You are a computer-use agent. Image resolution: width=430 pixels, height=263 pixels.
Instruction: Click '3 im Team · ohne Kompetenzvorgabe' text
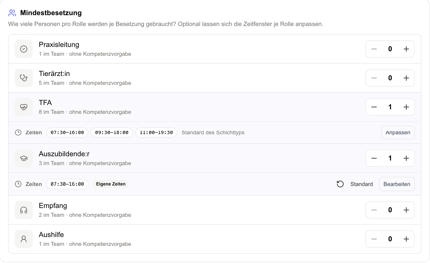tap(85, 163)
